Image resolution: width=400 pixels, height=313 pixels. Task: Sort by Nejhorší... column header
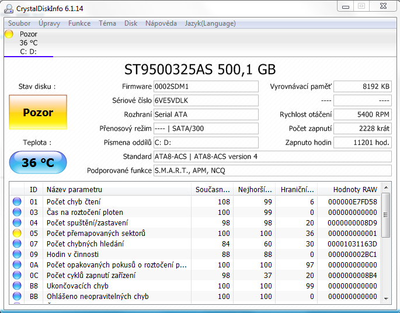coord(254,190)
